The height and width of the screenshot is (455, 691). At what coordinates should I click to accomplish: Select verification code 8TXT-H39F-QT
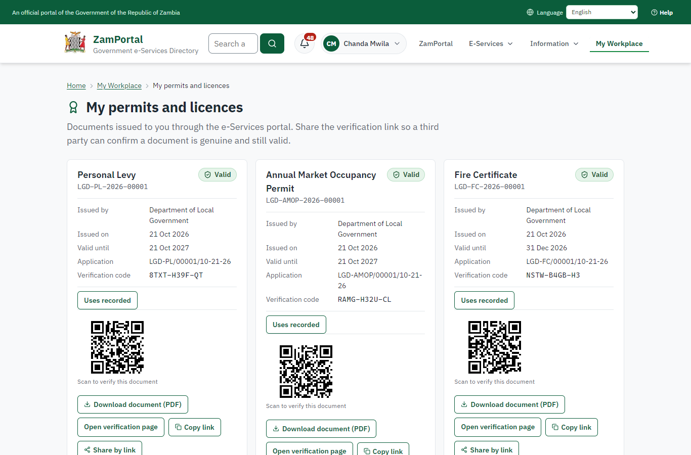(176, 276)
